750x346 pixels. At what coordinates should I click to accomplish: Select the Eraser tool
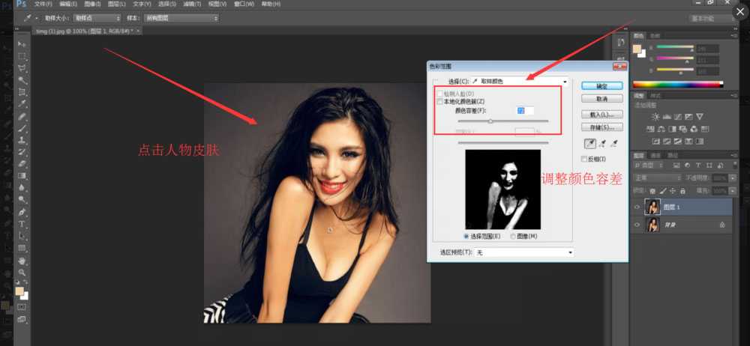22,165
